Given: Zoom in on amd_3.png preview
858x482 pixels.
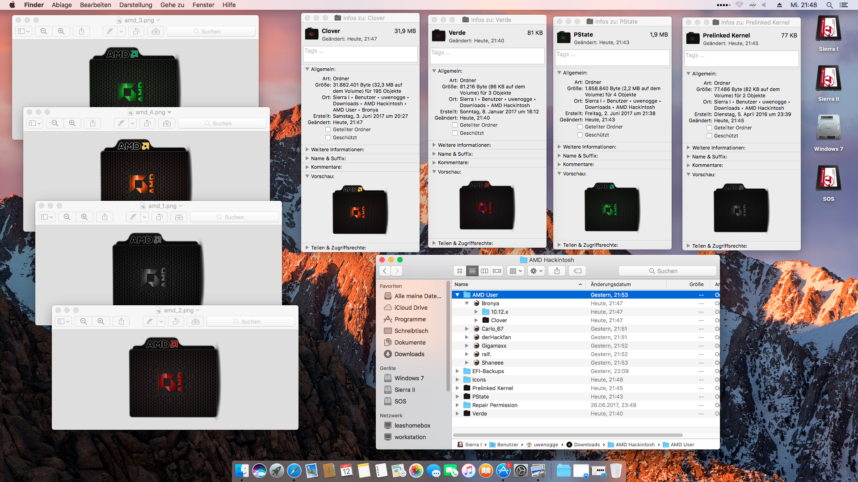Looking at the screenshot, I should pos(61,31).
